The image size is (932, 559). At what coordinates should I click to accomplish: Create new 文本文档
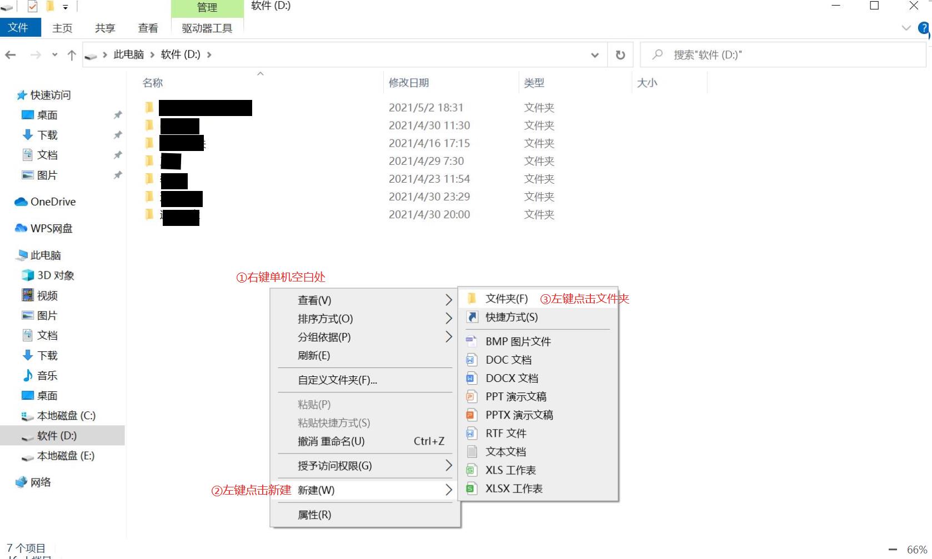[x=538, y=451]
